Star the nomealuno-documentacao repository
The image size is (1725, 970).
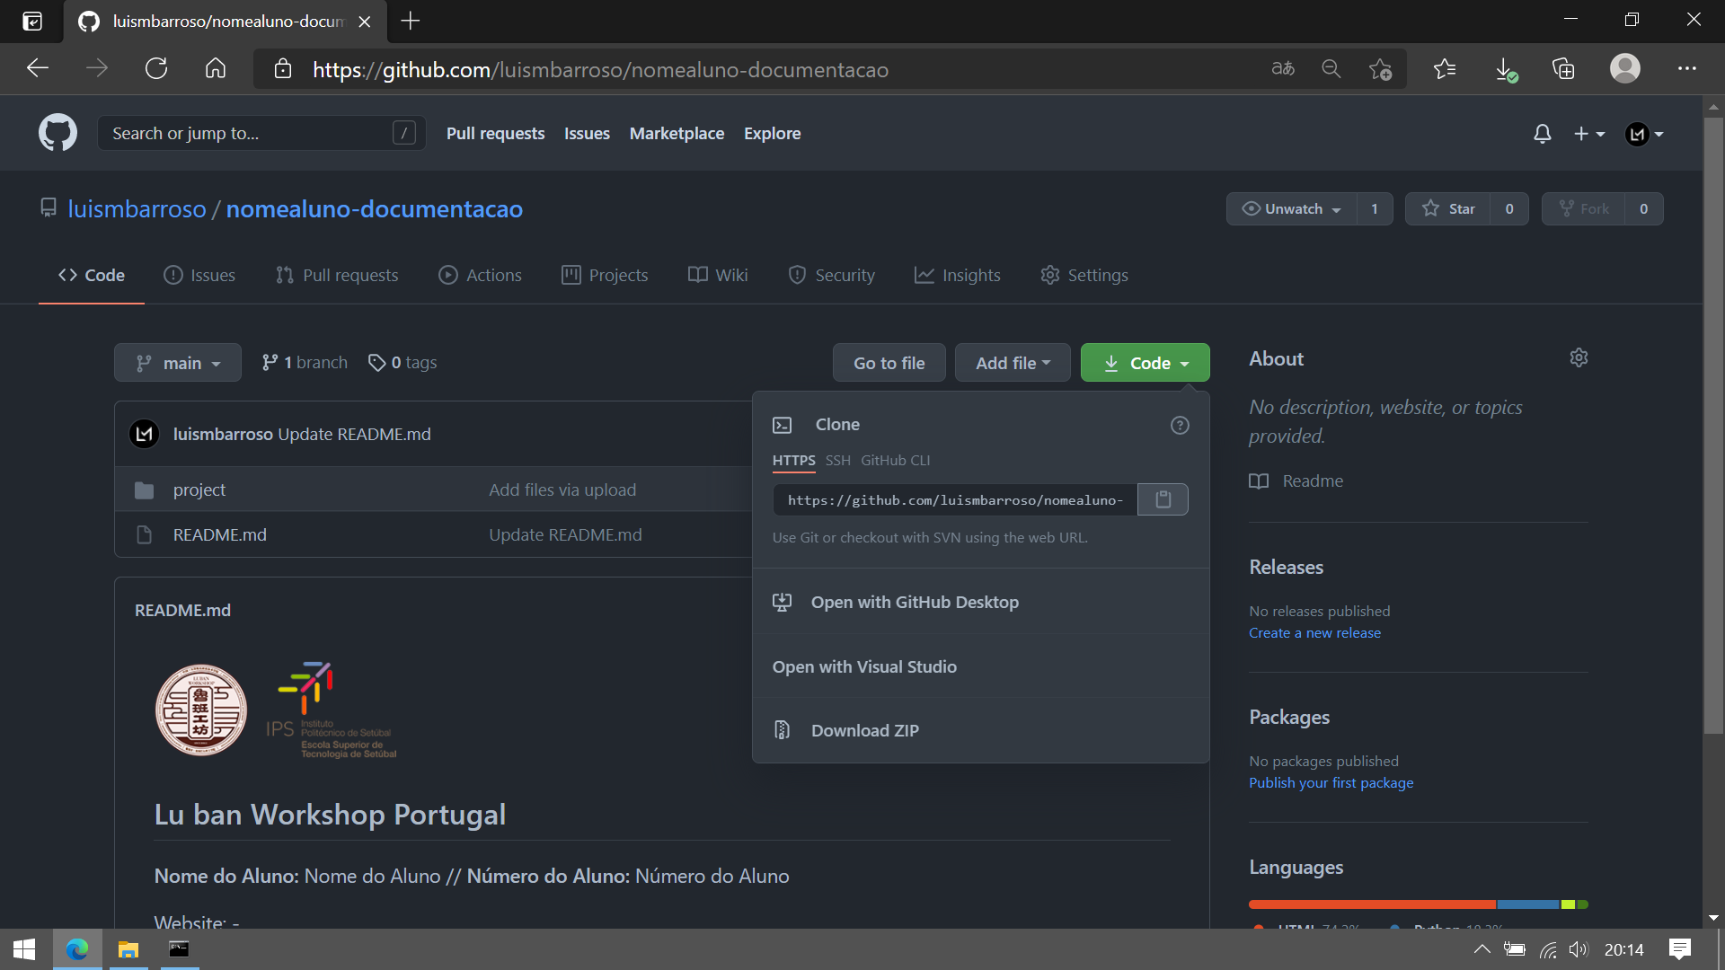pyautogui.click(x=1448, y=208)
